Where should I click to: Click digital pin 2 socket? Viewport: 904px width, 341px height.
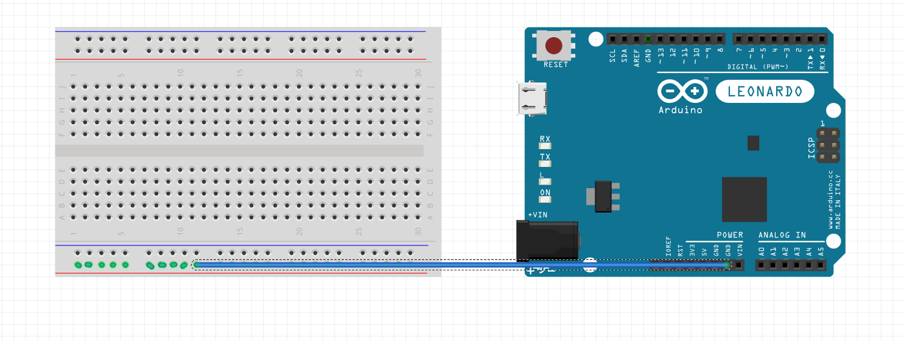[799, 39]
